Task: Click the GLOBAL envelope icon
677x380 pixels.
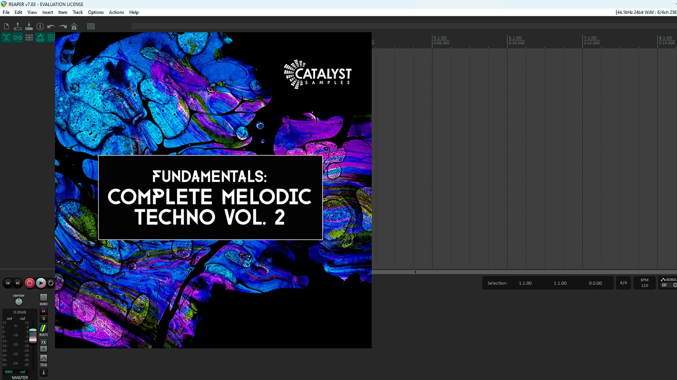Action: point(663,280)
